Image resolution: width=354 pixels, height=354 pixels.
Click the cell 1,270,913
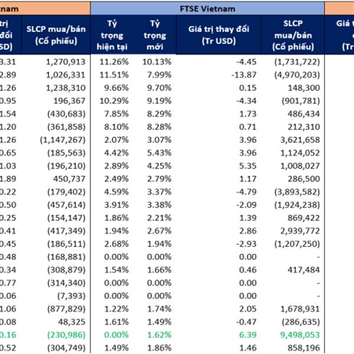[x=65, y=62]
